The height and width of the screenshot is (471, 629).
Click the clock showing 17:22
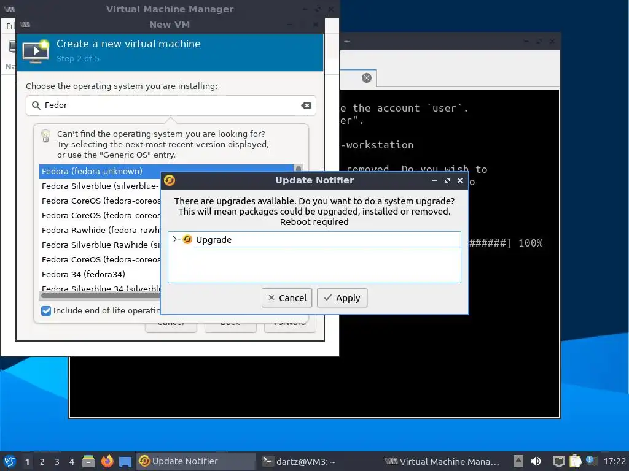[x=614, y=461]
